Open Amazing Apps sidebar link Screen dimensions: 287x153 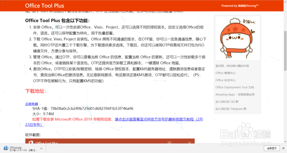(235, 94)
